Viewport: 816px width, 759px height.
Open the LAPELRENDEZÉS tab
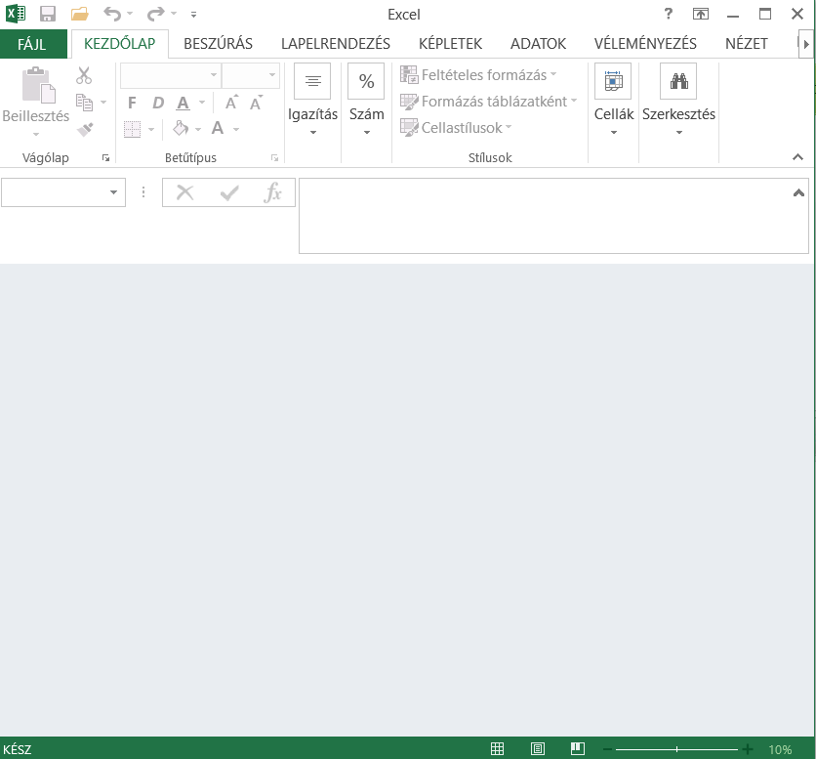pyautogui.click(x=336, y=44)
